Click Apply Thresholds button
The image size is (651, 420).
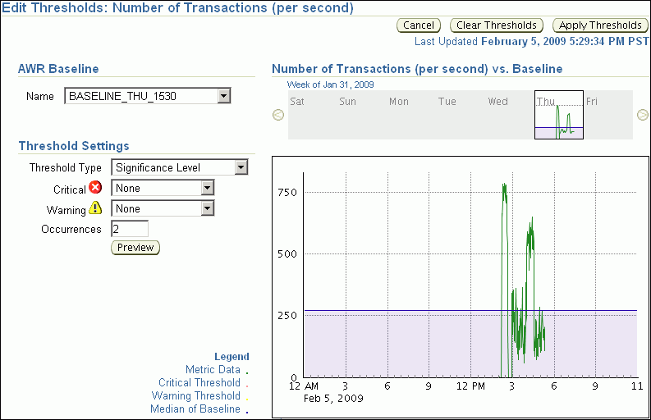click(599, 25)
